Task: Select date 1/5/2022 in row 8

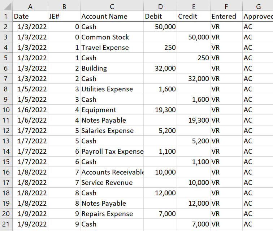Action: (30, 89)
